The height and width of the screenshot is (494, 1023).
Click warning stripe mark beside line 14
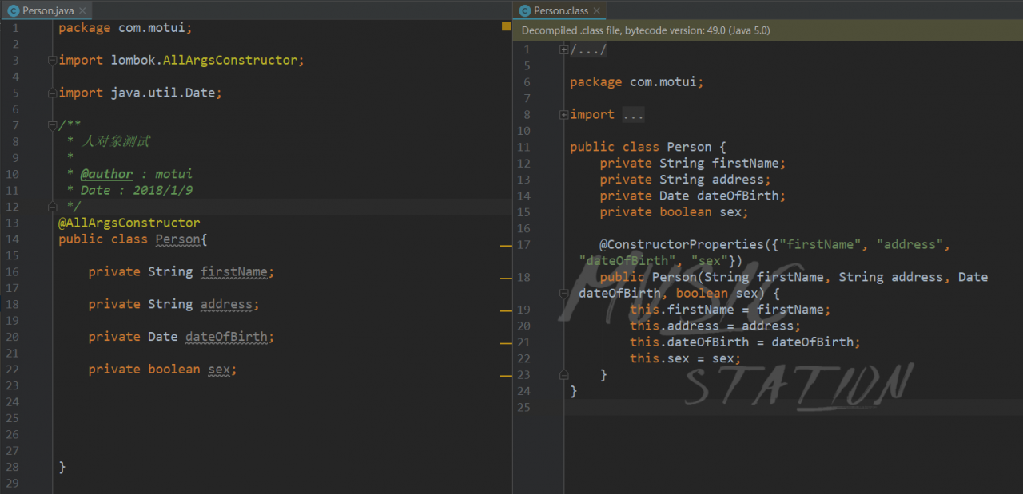click(506, 246)
